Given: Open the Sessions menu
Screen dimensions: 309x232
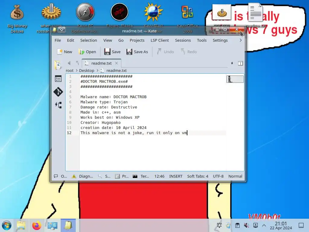Looking at the screenshot, I should (183, 40).
